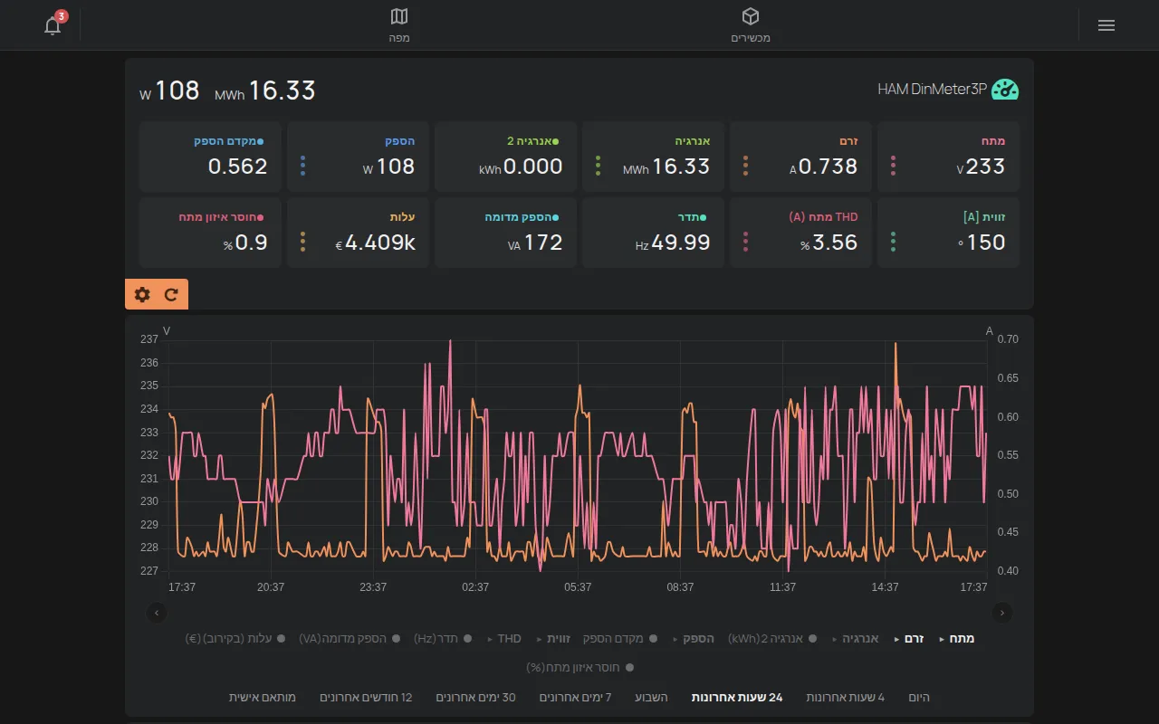
Task: Switch to מכשירים devices tab
Action: (x=751, y=25)
